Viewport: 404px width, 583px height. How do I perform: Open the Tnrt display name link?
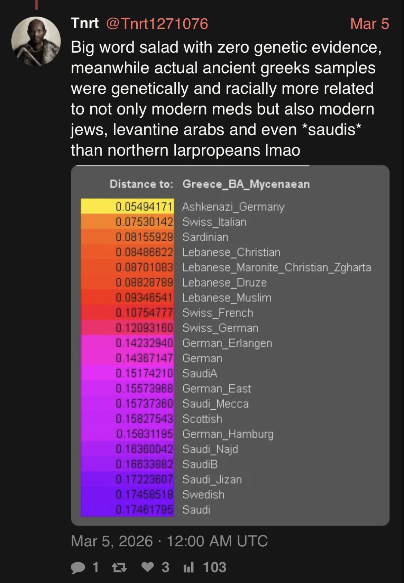85,24
